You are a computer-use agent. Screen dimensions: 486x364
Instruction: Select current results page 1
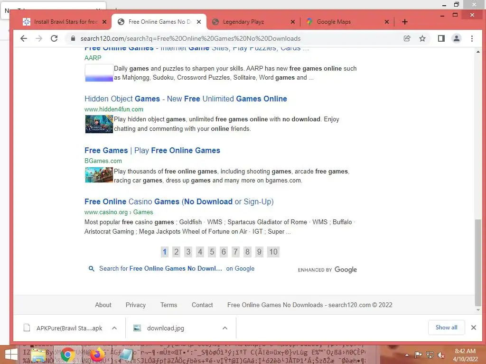coord(165,252)
